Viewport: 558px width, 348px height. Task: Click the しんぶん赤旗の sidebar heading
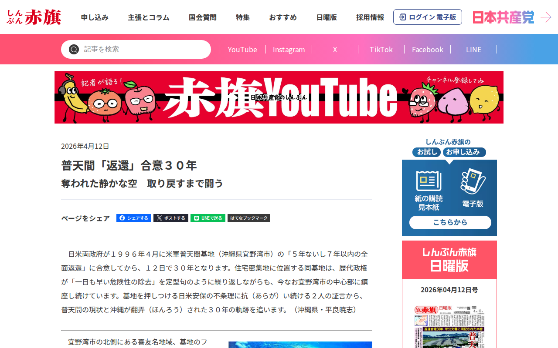tap(448, 142)
